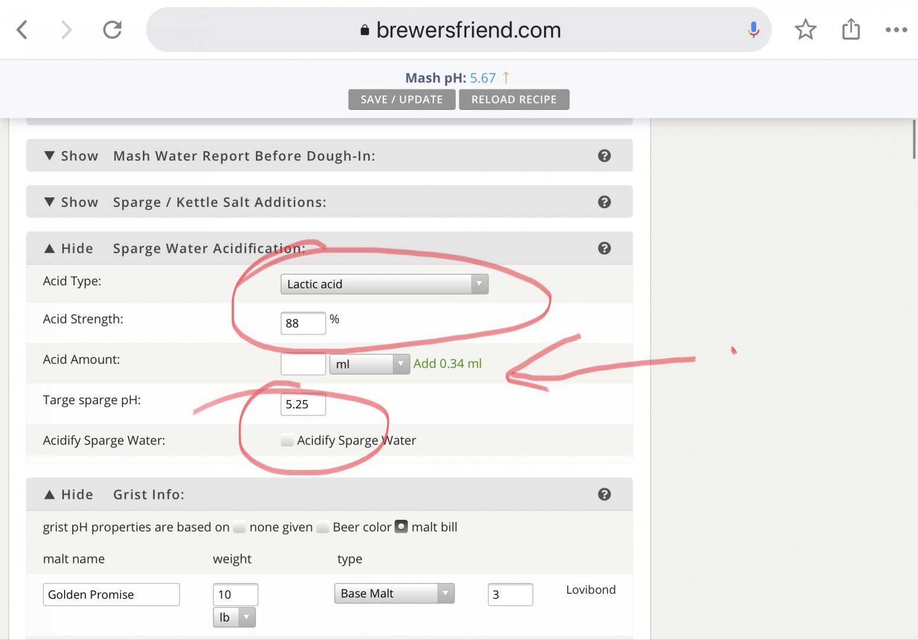Reload the page with refresh icon

[x=112, y=30]
